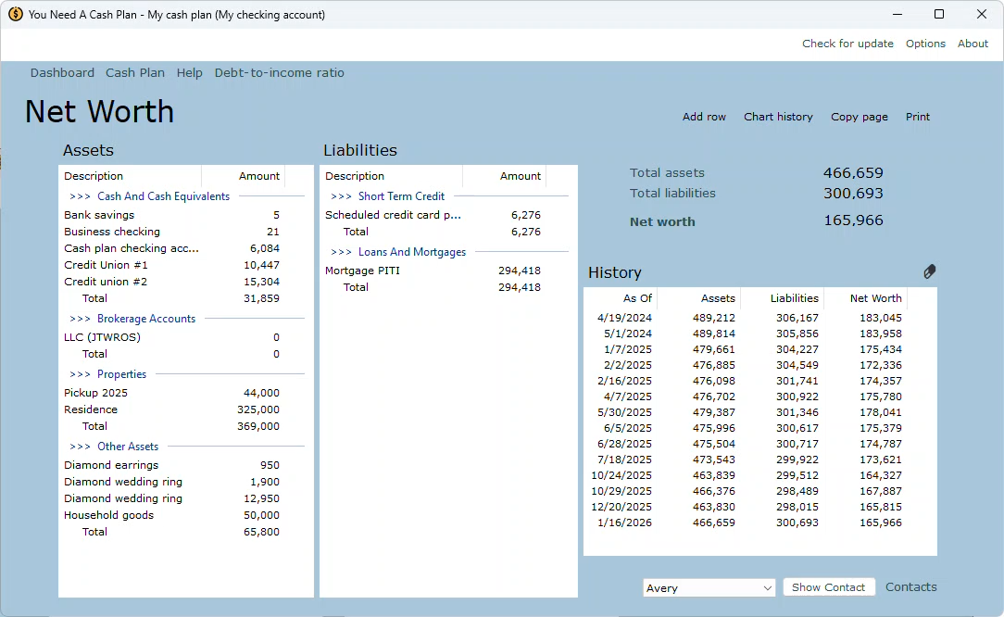
Task: Click the Add row link
Action: pos(704,117)
